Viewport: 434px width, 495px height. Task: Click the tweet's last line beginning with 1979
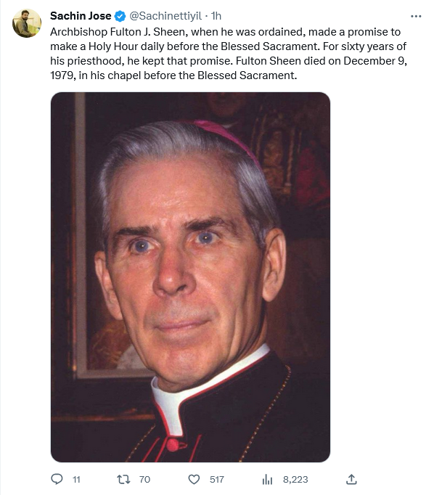tap(173, 75)
